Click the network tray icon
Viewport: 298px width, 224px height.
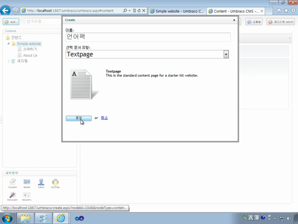282,218
